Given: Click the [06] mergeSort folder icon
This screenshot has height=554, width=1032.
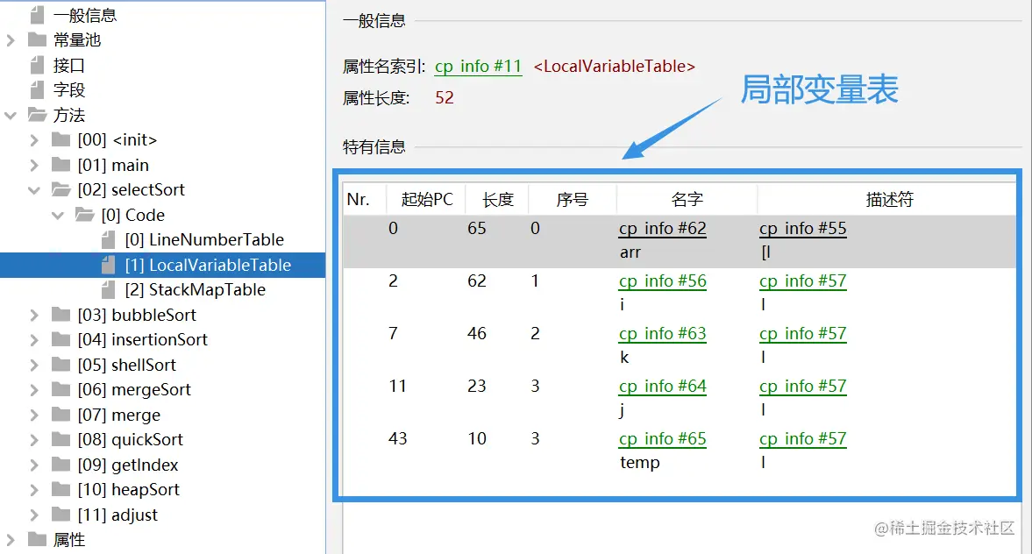Looking at the screenshot, I should [61, 389].
